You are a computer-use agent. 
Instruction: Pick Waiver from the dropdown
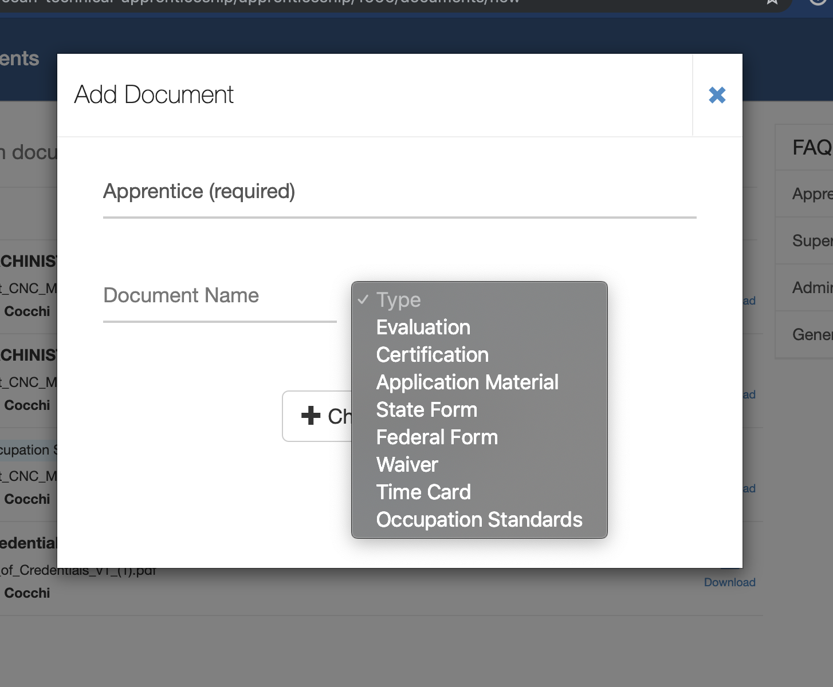click(x=479, y=465)
